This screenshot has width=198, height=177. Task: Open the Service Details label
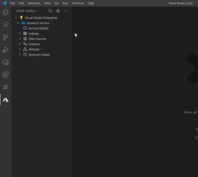38,28
